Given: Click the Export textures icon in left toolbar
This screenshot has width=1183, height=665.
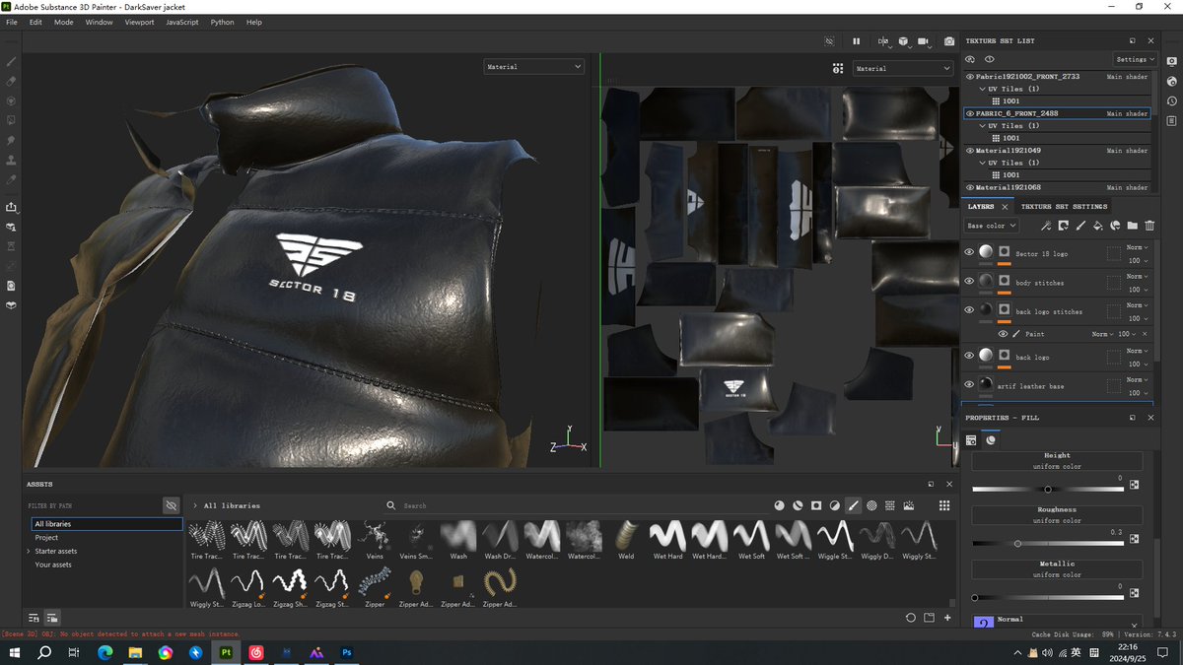Looking at the screenshot, I should tap(12, 207).
